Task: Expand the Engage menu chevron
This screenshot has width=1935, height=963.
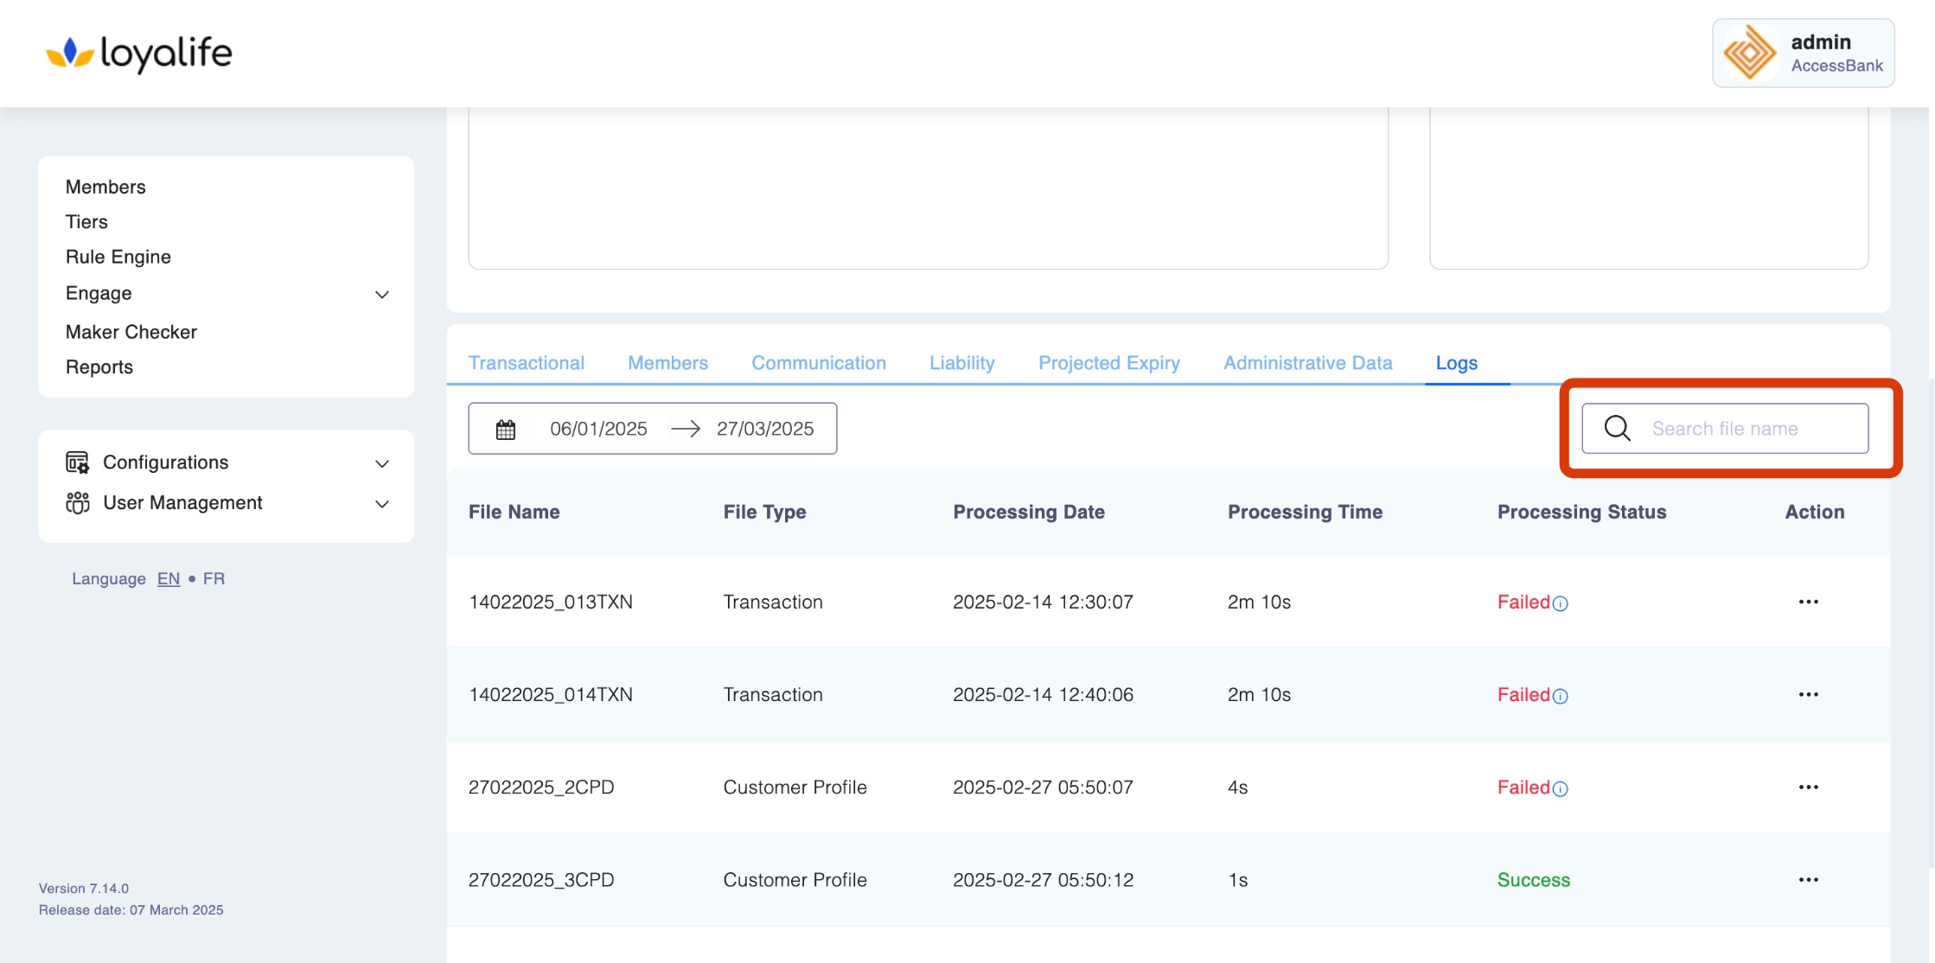Action: click(x=382, y=295)
